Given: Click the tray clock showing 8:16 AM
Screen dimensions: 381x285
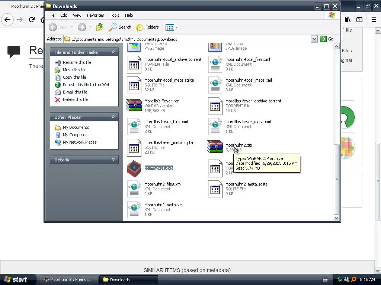Looking at the screenshot, I should point(367,279).
